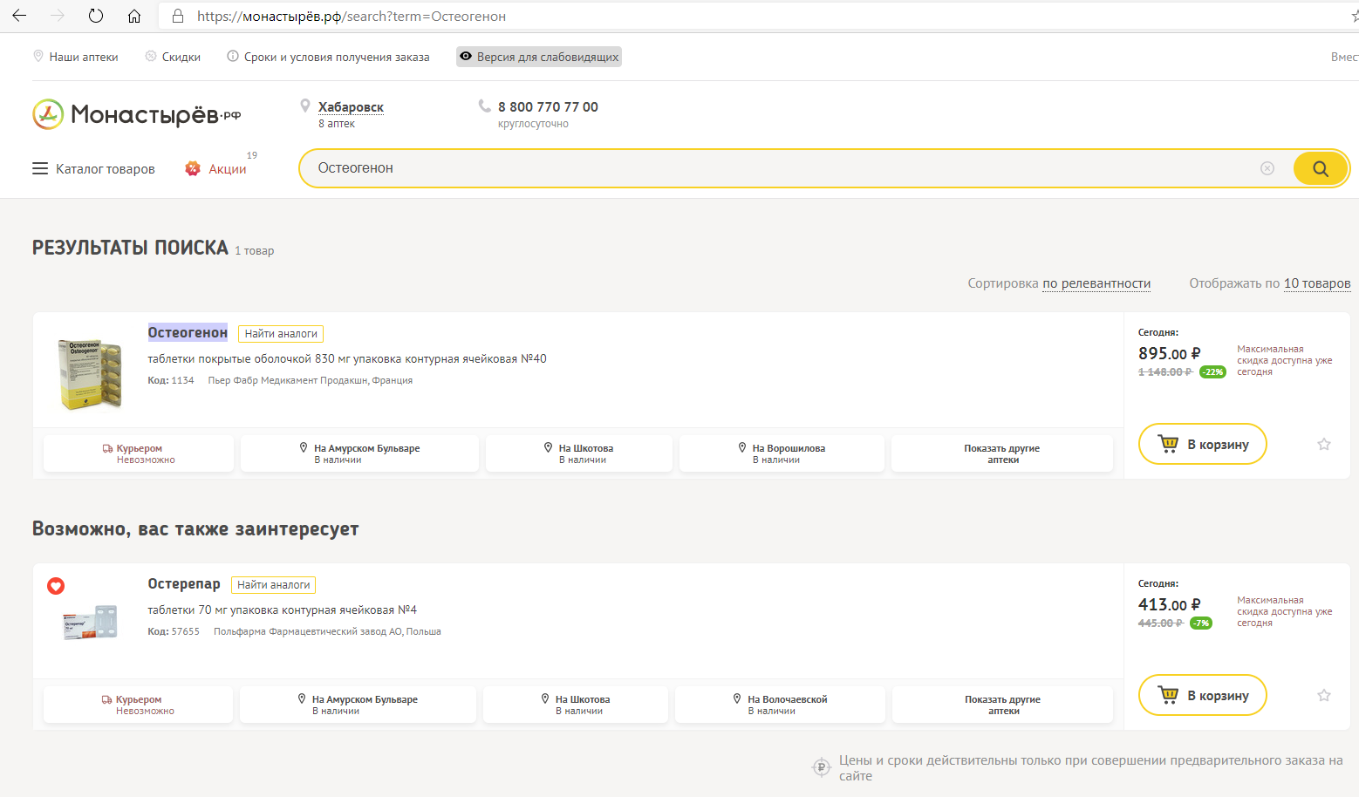Add Остеогенон to favorites with star
This screenshot has height=797, width=1359.
pyautogui.click(x=1323, y=445)
